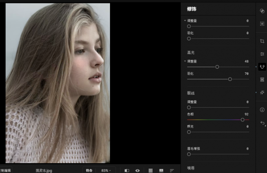Collapse the top 调整量 disclosure triangle
The image size is (267, 173).
185,20
